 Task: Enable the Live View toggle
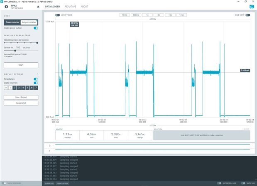[248, 15]
